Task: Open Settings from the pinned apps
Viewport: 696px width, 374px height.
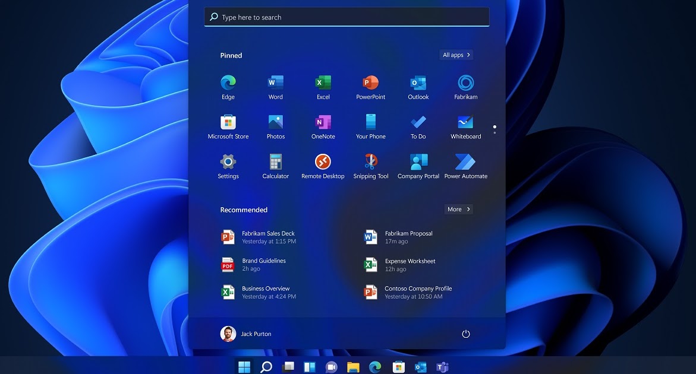Action: (228, 167)
